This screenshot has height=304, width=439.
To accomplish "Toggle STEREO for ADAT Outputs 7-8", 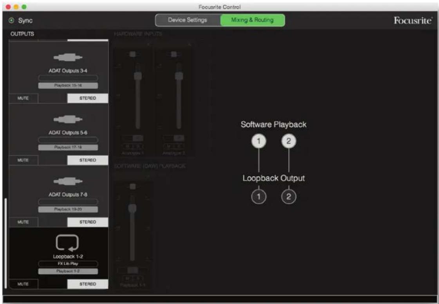I will (88, 222).
